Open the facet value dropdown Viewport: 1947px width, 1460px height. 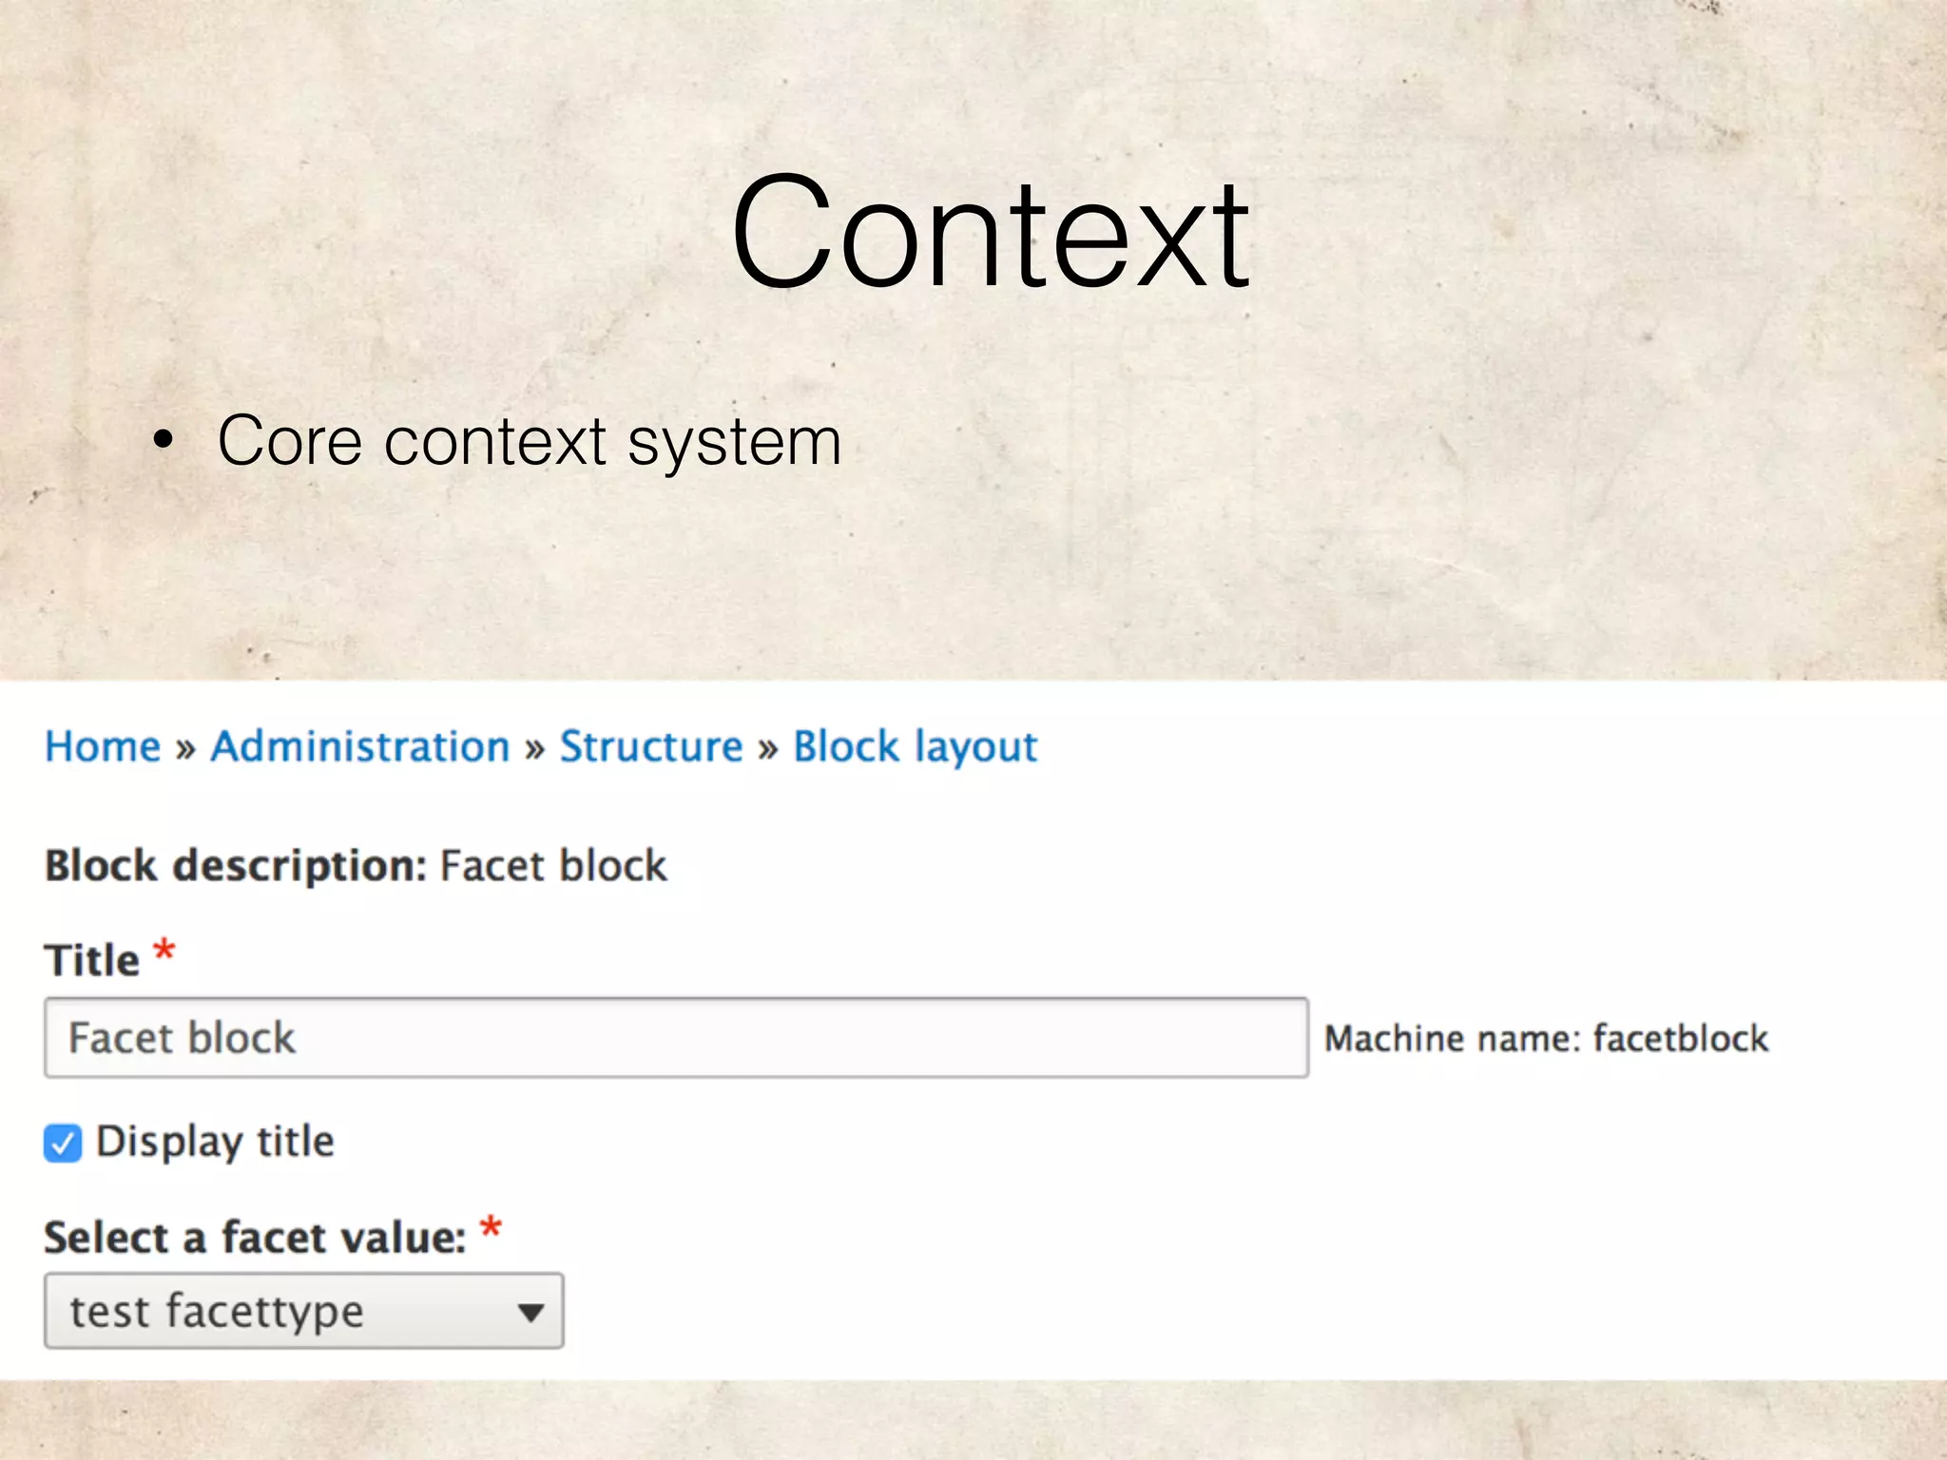tap(303, 1312)
